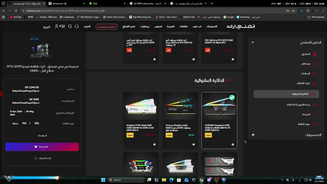327x184 pixels.
Task: Add the build to cart button
Action: [x=42, y=147]
